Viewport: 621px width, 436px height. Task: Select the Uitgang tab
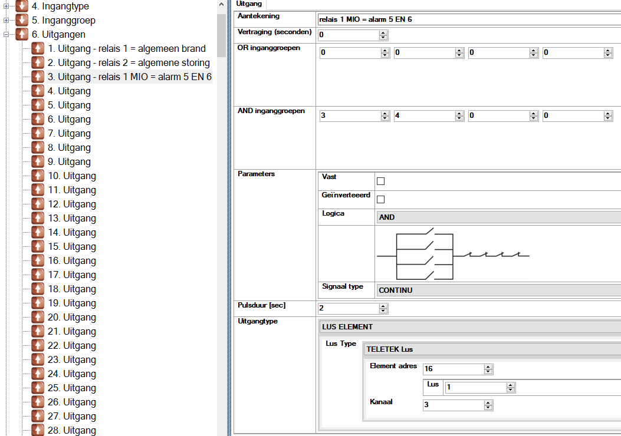tap(248, 4)
